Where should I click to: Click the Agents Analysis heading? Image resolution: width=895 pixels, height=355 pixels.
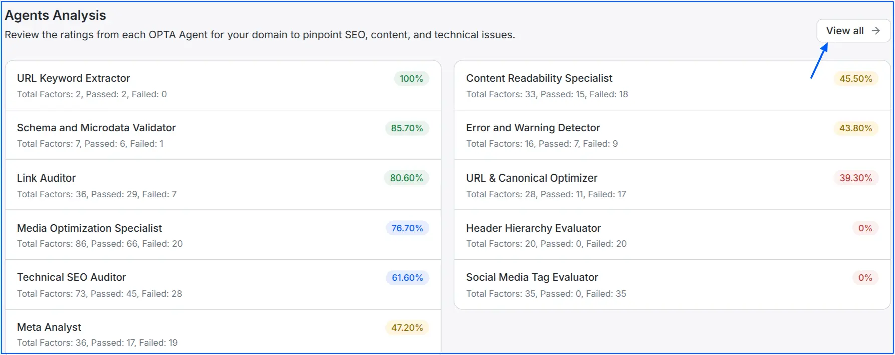click(x=55, y=15)
